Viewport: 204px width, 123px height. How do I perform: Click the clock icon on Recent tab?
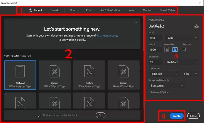31,10
